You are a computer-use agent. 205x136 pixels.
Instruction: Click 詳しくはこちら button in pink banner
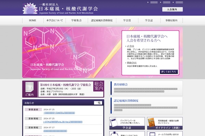(169, 72)
